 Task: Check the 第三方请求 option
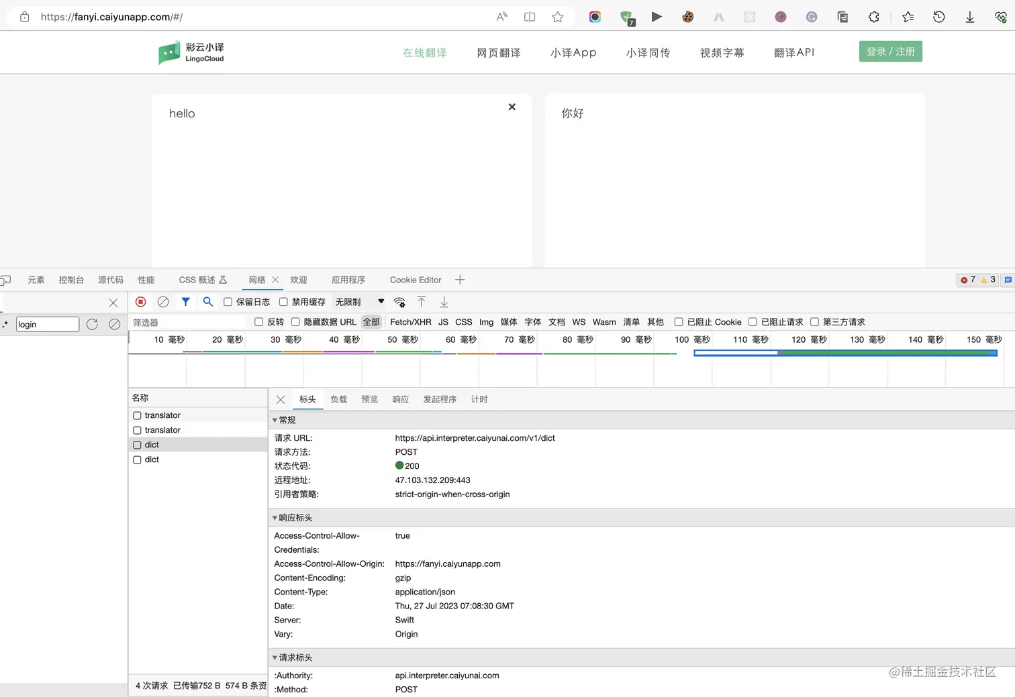pyautogui.click(x=814, y=322)
